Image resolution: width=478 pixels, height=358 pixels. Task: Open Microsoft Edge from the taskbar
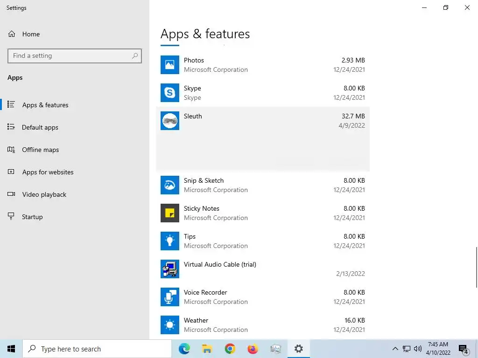184,349
